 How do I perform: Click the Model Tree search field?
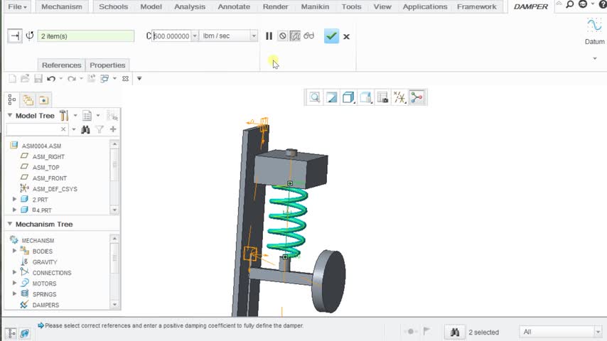pos(37,129)
